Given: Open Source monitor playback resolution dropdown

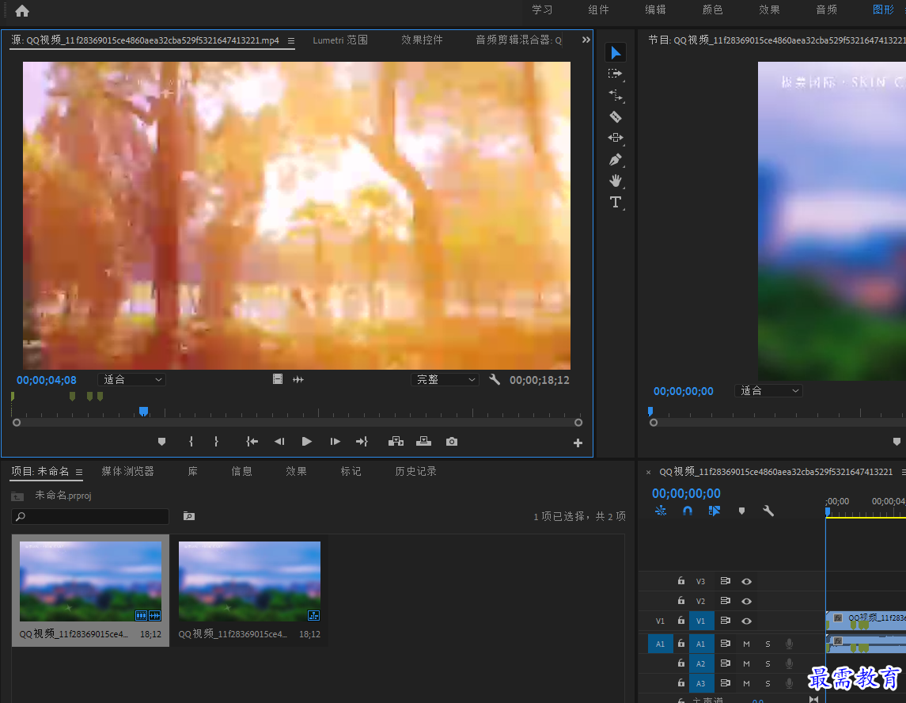Looking at the screenshot, I should 445,380.
